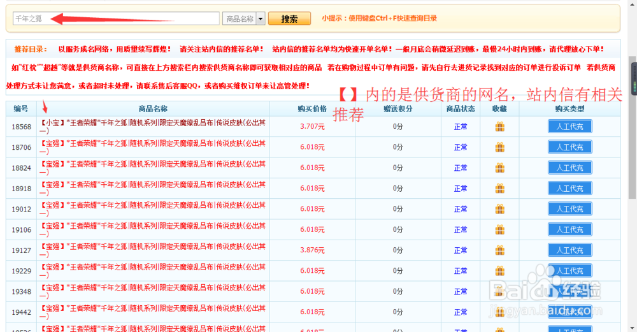Click the 编号 column header
Screen dimensions: 637x332
21,108
